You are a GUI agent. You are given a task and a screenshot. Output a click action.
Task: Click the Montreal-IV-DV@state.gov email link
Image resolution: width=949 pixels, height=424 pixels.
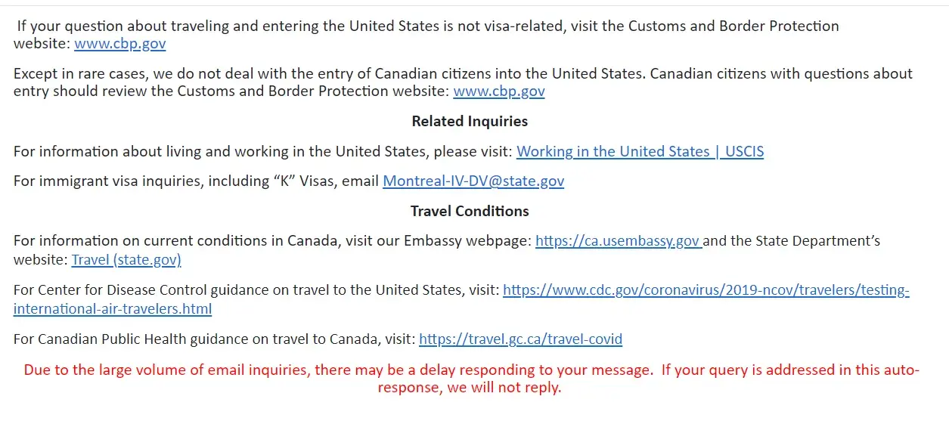click(473, 181)
